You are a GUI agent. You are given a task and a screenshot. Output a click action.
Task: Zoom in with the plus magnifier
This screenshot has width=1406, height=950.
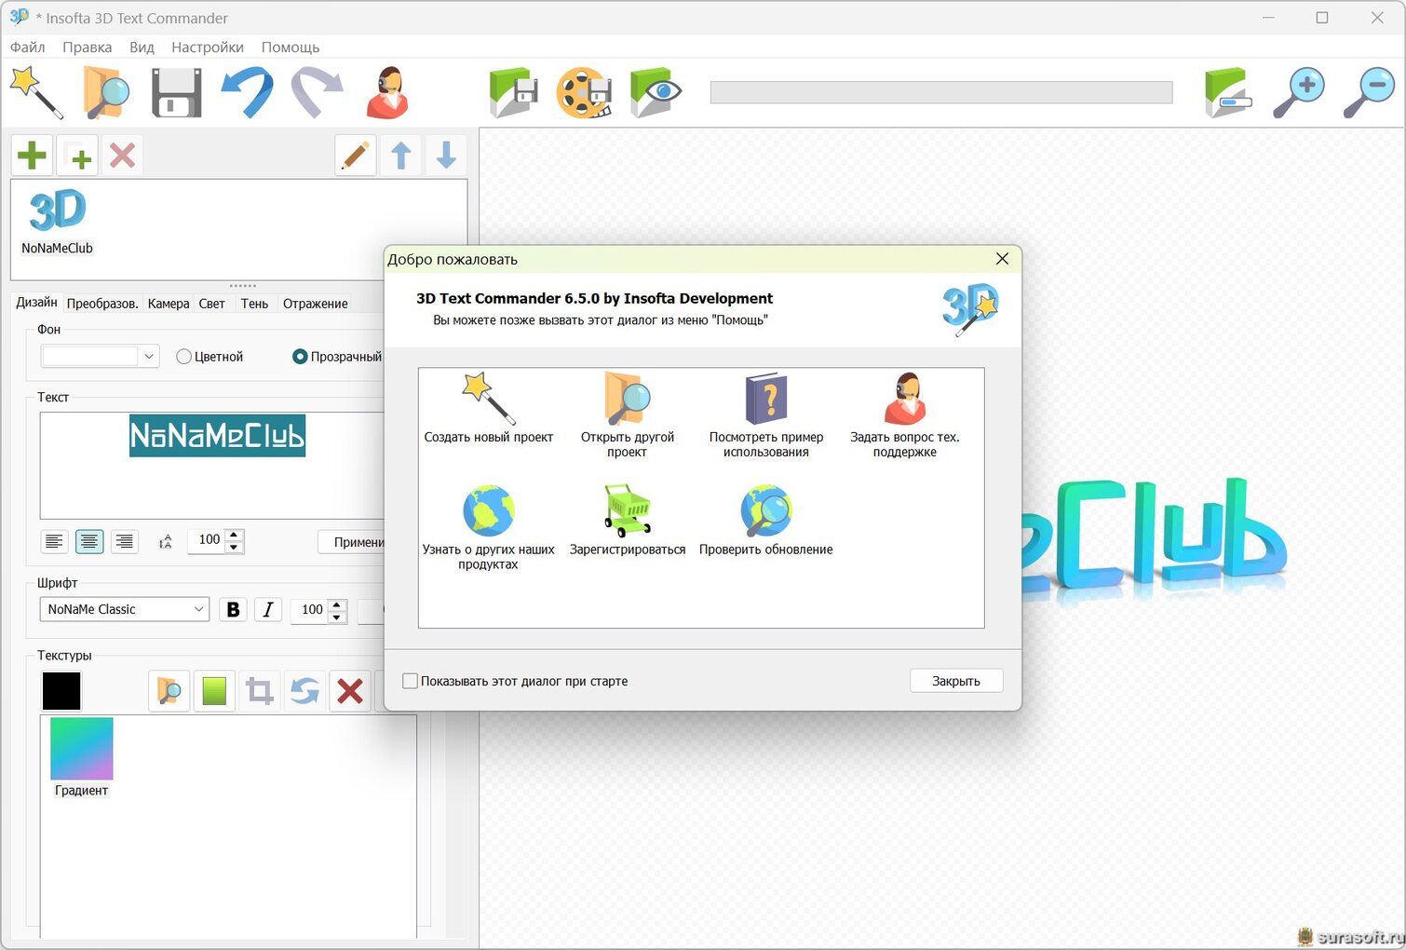point(1299,92)
